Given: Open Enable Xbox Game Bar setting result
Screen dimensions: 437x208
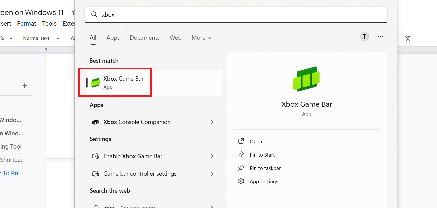Looking at the screenshot, I should pyautogui.click(x=154, y=156).
